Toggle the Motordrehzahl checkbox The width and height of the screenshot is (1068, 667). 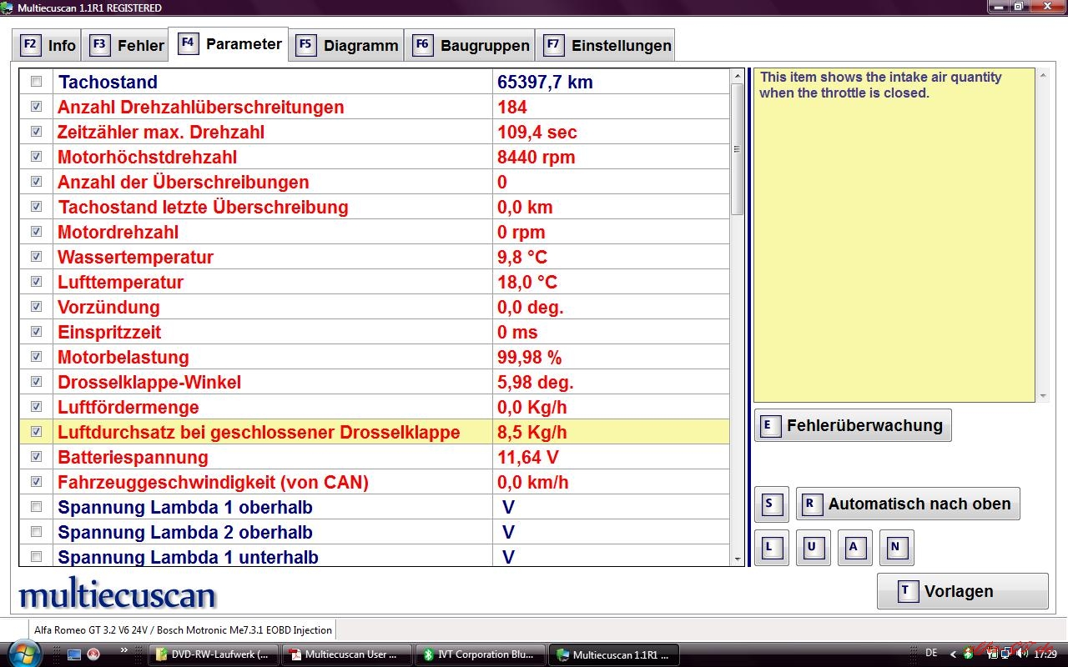(36, 232)
